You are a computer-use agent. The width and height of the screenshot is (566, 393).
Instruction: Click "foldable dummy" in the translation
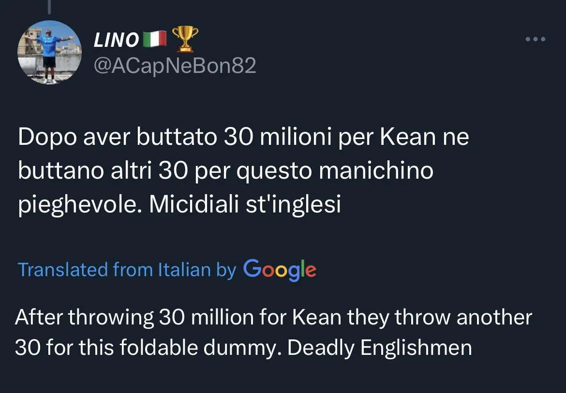[190, 348]
